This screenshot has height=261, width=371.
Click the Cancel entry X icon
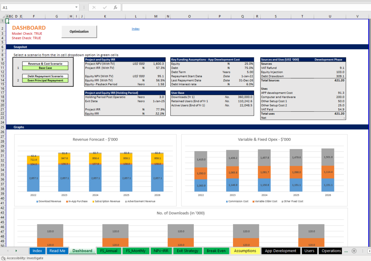(x=94, y=7)
